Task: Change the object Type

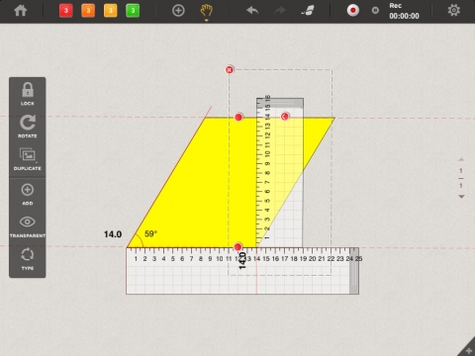Action: (28, 259)
